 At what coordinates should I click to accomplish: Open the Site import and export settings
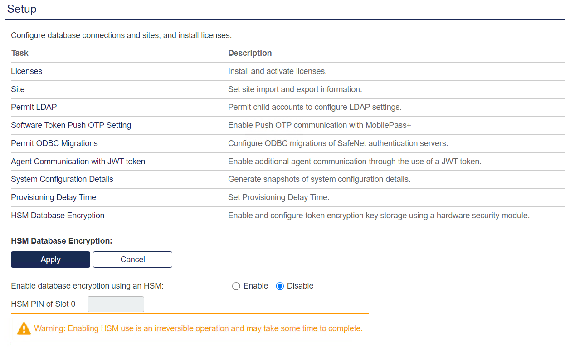click(x=18, y=89)
